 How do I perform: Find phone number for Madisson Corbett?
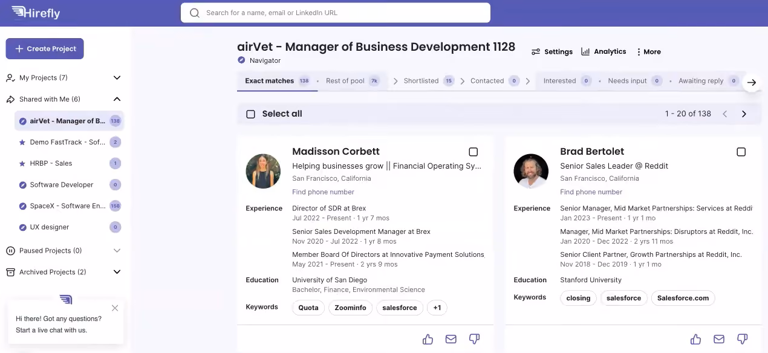(x=323, y=192)
